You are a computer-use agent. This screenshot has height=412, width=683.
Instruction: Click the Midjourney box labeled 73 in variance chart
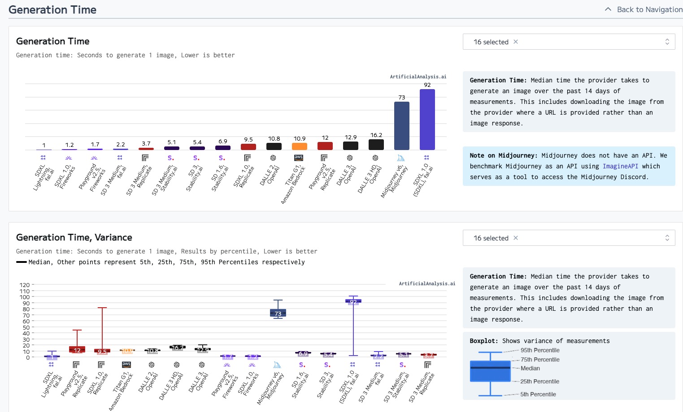tap(278, 313)
